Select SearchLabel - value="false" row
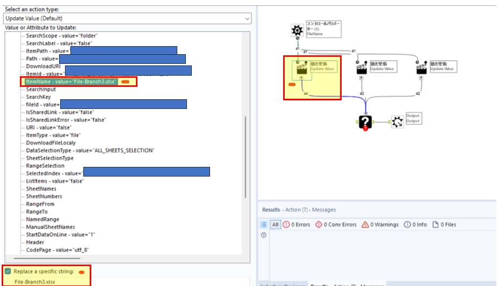 coord(59,43)
